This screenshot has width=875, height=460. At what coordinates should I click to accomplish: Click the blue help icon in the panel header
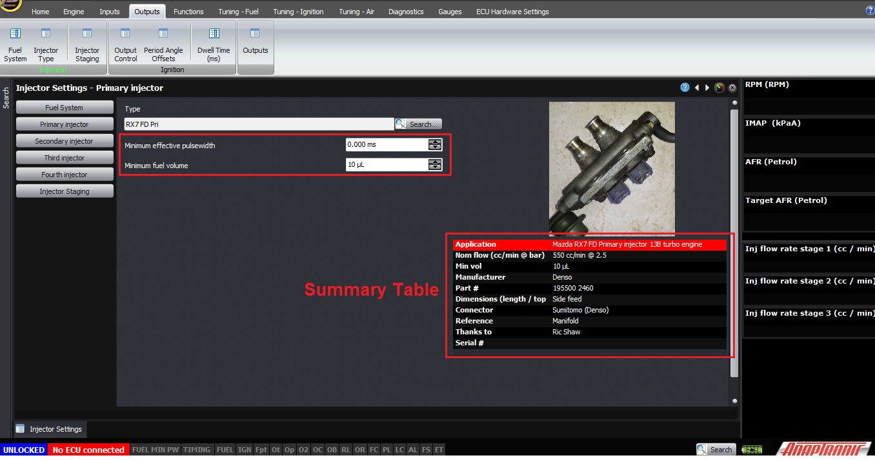coord(685,88)
